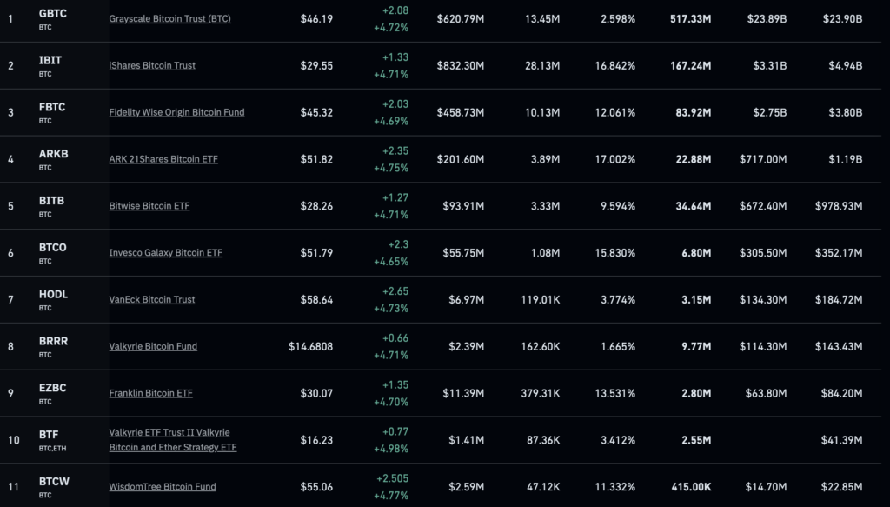The width and height of the screenshot is (890, 507).
Task: Click the Invesco Galaxy Bitcoin ETF link
Action: (x=165, y=253)
